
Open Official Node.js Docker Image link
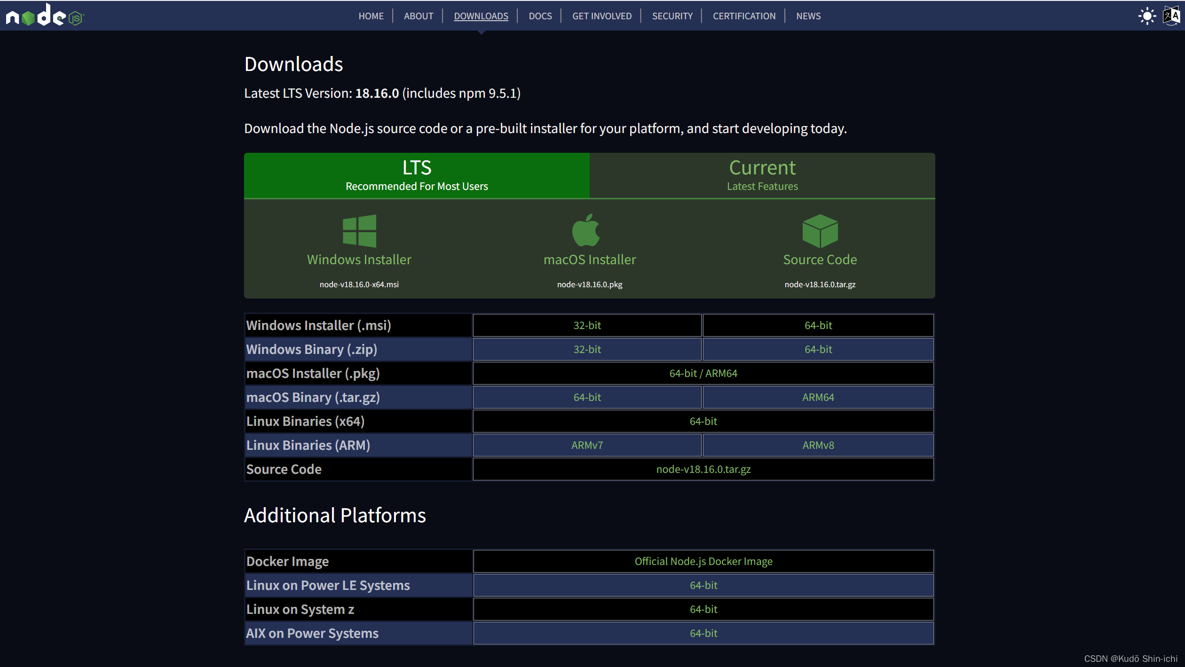pos(703,561)
